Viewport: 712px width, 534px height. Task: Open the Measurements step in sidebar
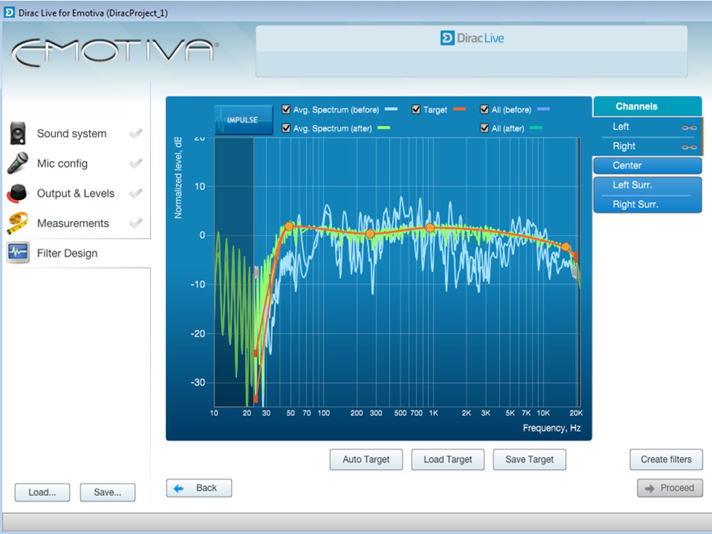[x=73, y=223]
